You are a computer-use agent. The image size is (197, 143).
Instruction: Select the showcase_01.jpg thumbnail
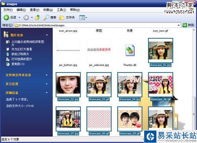click(x=160, y=50)
